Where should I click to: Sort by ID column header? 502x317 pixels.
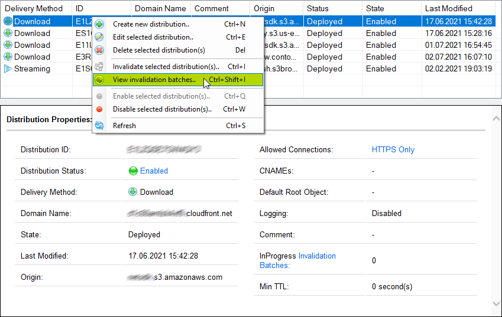tap(102, 8)
